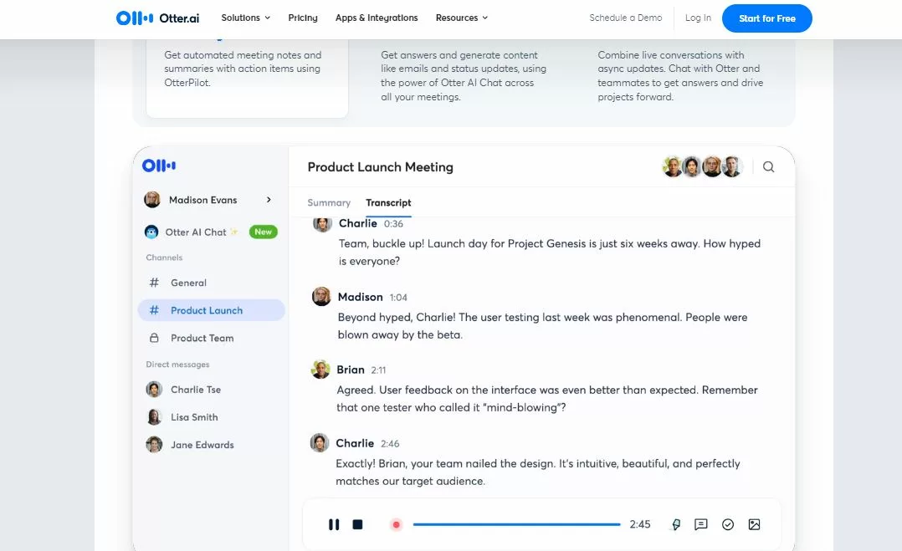Open direct message with Lisa Smith

194,417
